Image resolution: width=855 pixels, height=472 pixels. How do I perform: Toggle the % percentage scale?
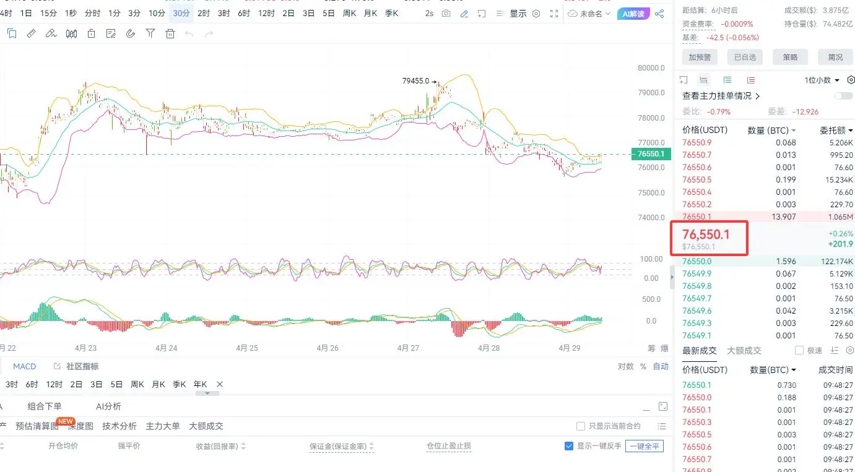tap(643, 366)
